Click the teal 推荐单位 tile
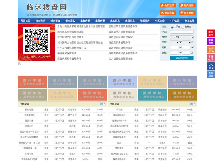 (153, 95)
